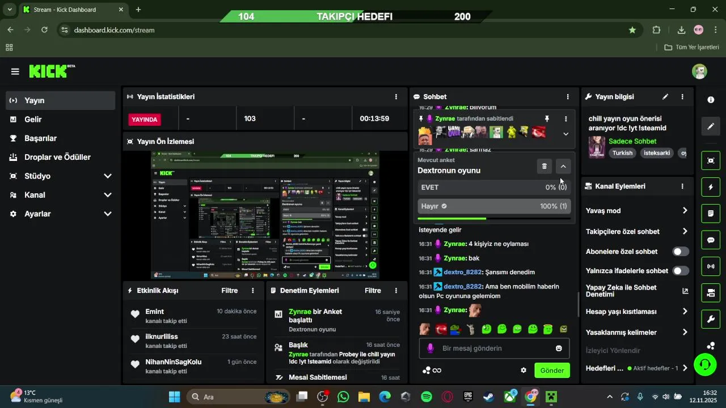Image resolution: width=726 pixels, height=408 pixels.
Task: Open Yayın bilgisi panel three-dot menu
Action: pyautogui.click(x=682, y=97)
